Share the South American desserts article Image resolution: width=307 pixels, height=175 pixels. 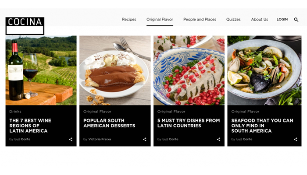[145, 140]
